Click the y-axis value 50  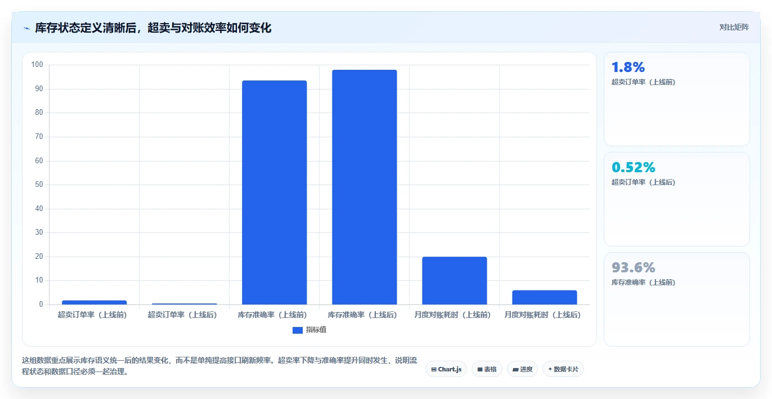[39, 185]
